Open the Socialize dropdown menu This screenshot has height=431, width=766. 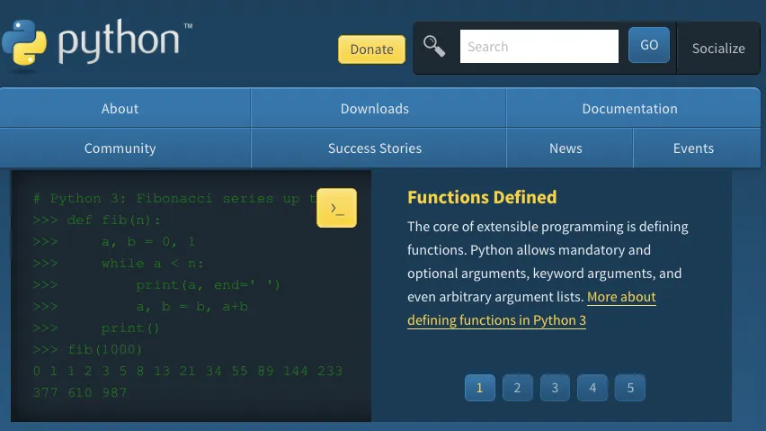pos(717,49)
